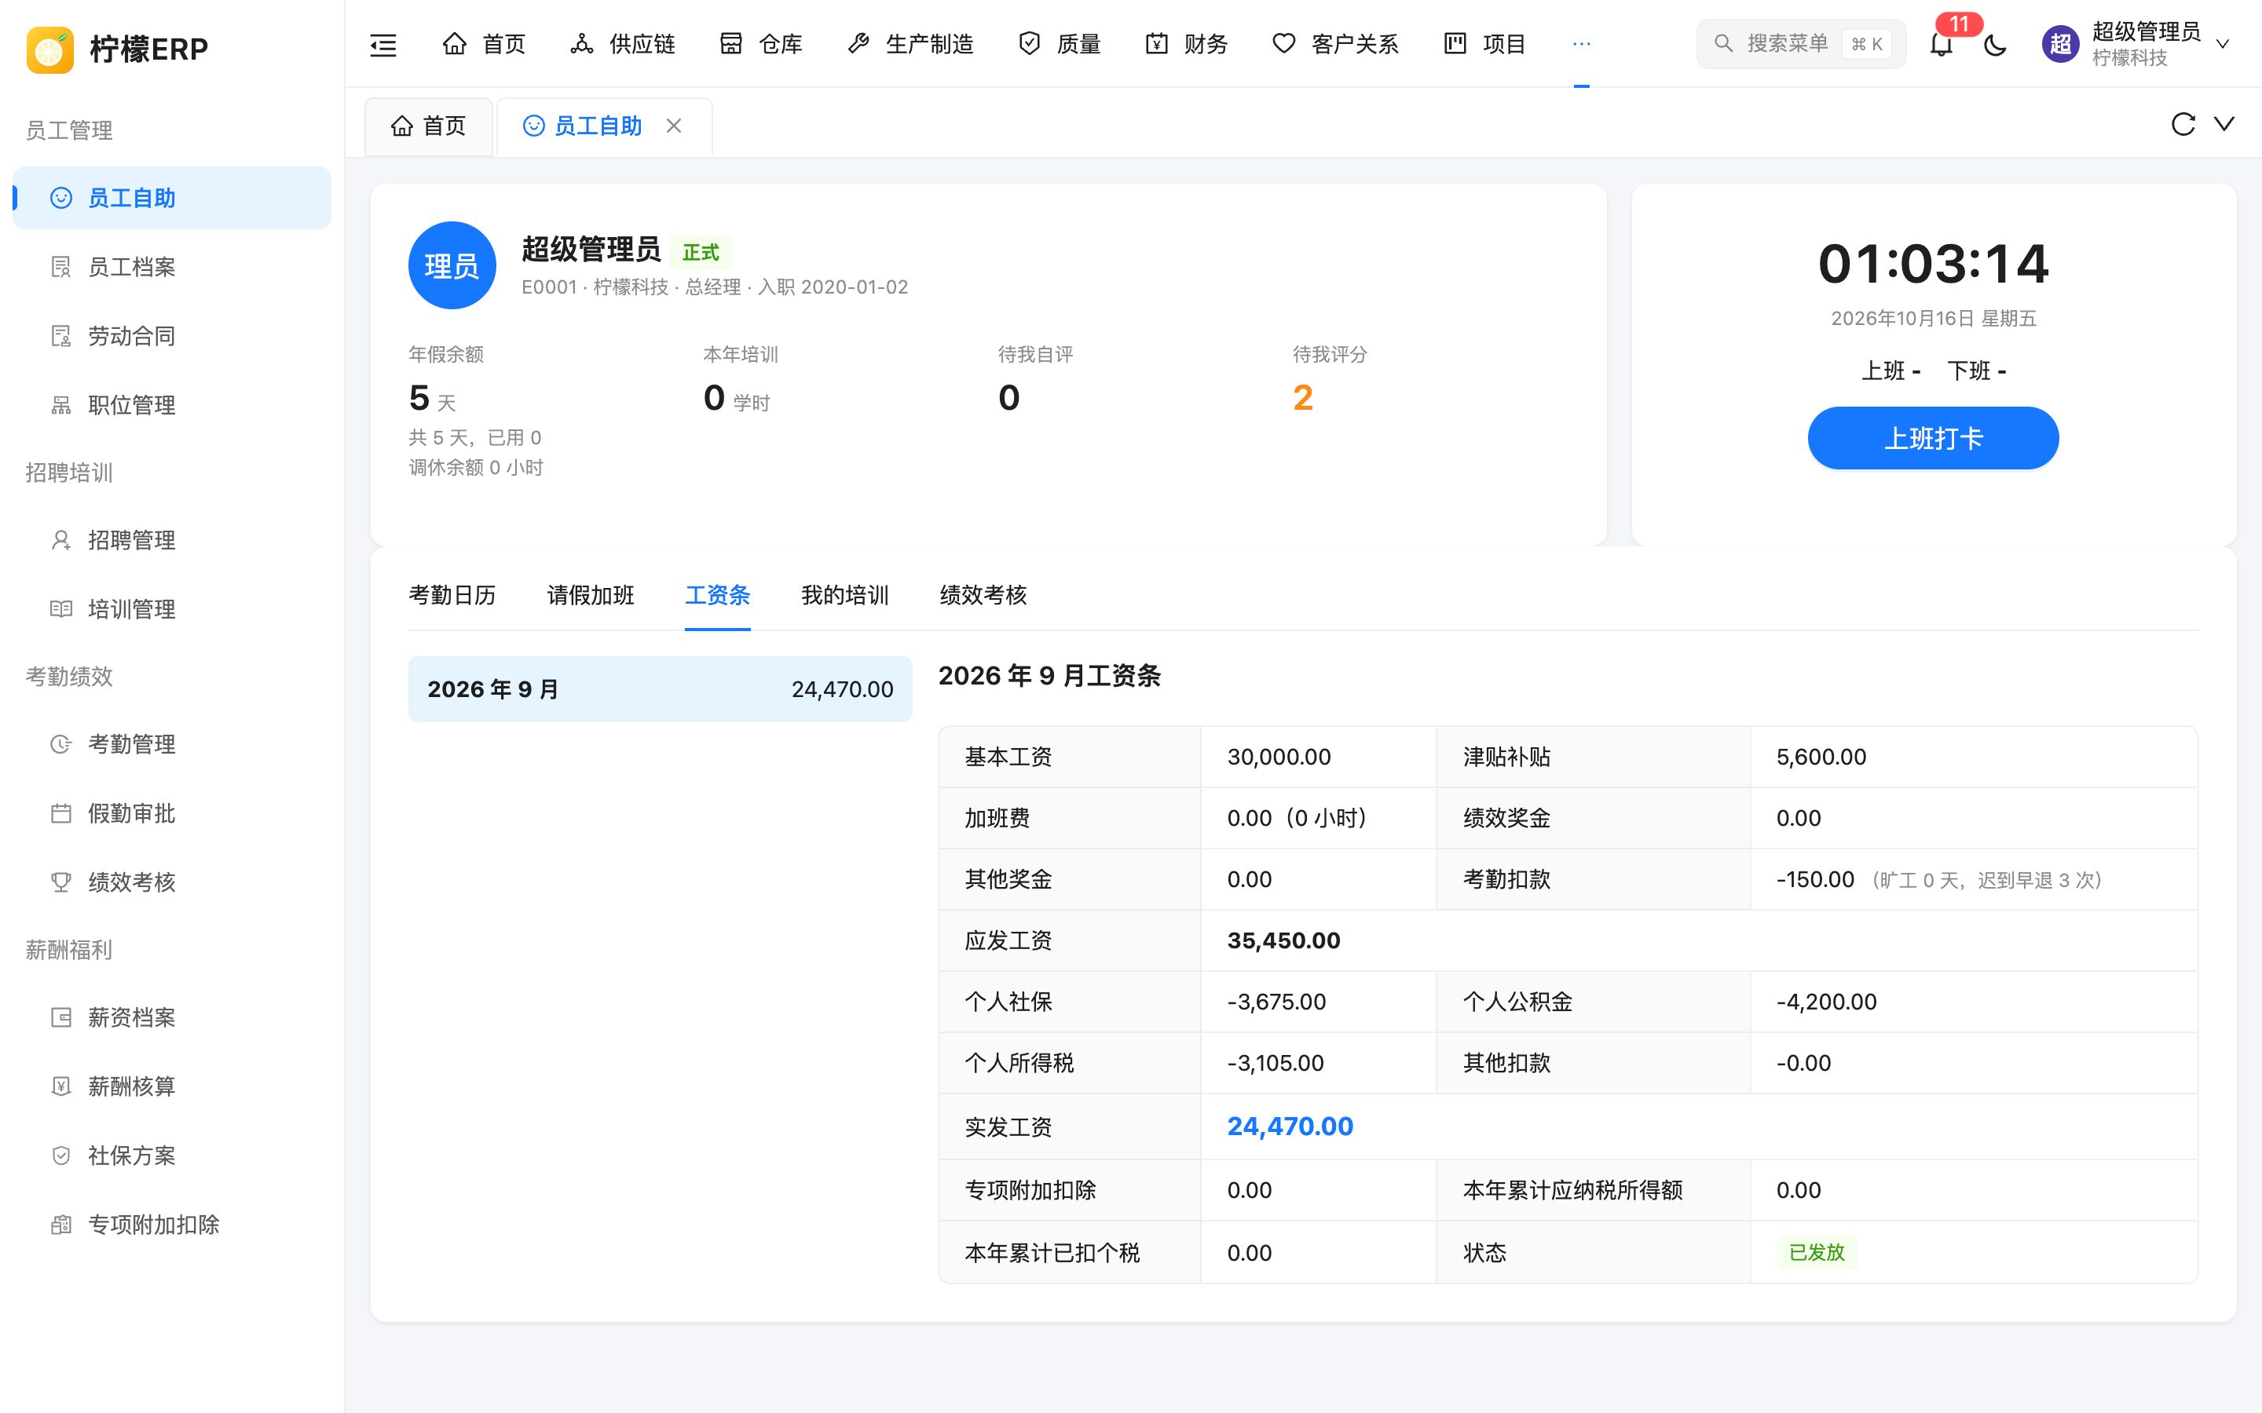Collapse the sidebar with the menu fold icon
Image resolution: width=2262 pixels, height=1413 pixels.
click(x=383, y=44)
